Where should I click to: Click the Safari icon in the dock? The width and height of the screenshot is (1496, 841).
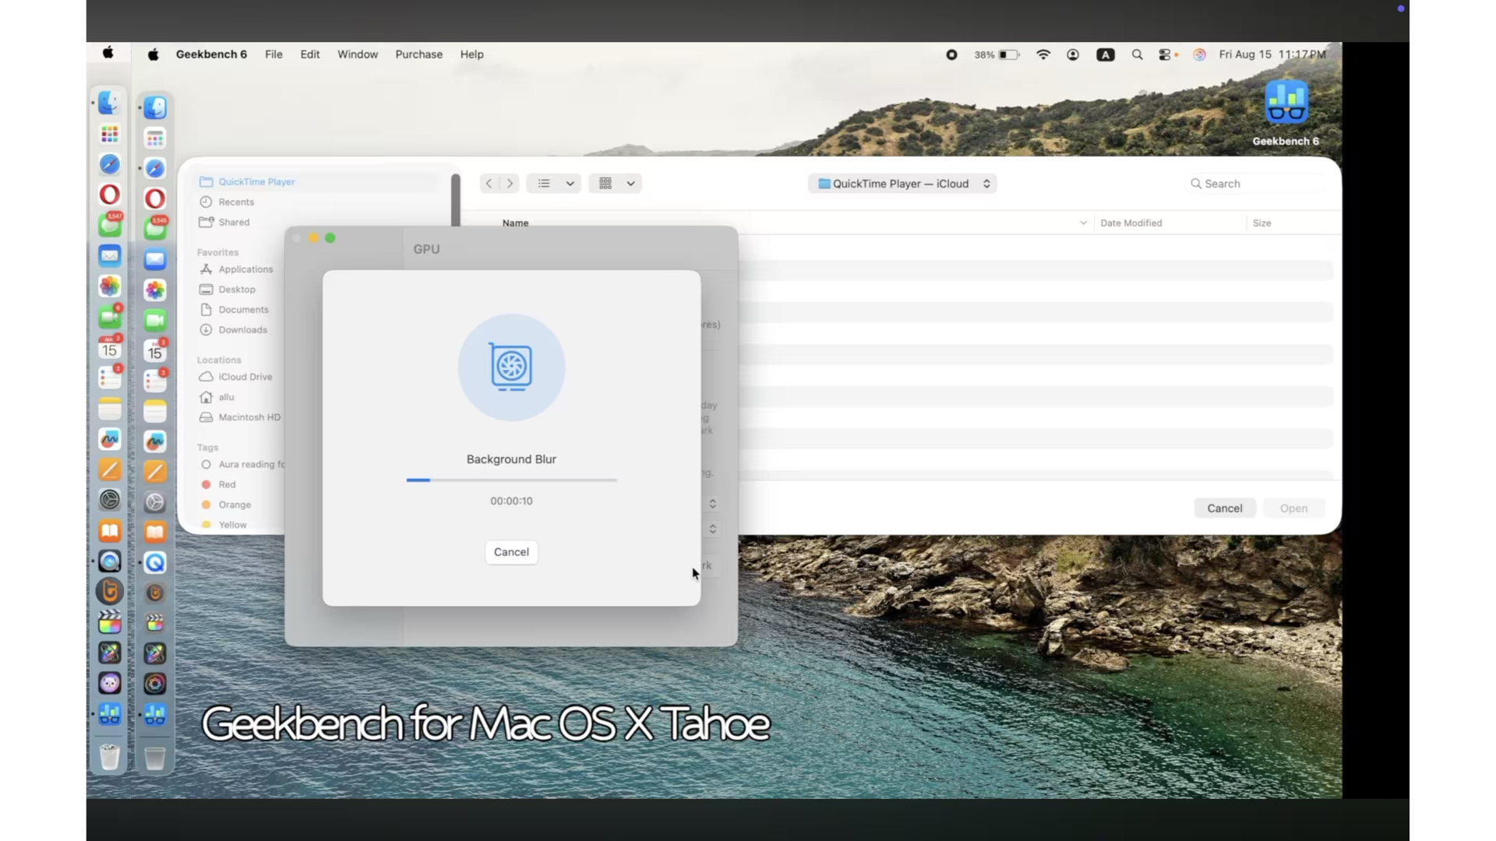155,168
